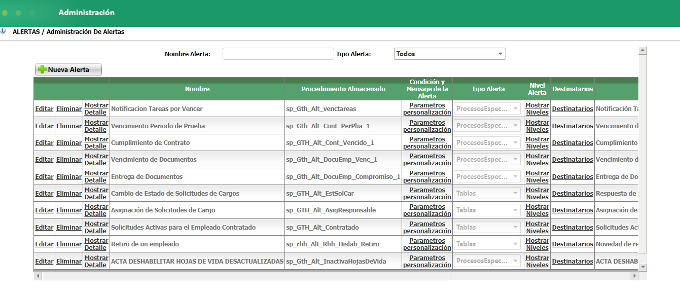Sort table by Nombre column header
Screen dimensions: 680x295
point(197,89)
